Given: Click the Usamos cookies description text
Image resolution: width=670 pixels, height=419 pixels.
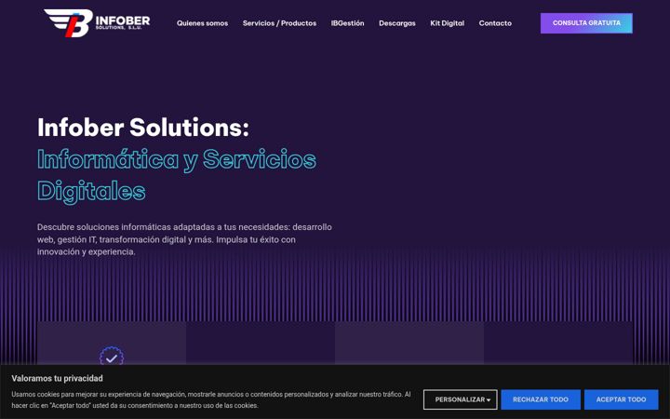Looking at the screenshot, I should coord(211,399).
